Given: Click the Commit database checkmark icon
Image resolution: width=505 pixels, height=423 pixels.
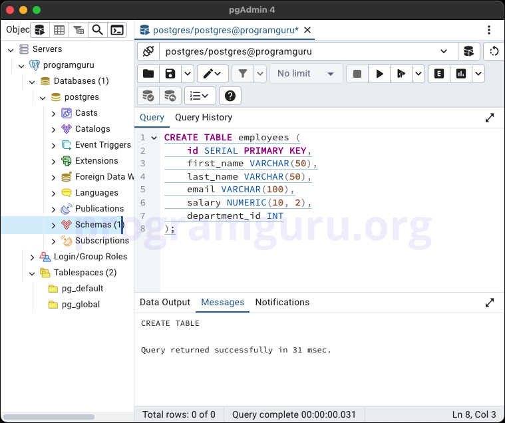Looking at the screenshot, I should 148,96.
